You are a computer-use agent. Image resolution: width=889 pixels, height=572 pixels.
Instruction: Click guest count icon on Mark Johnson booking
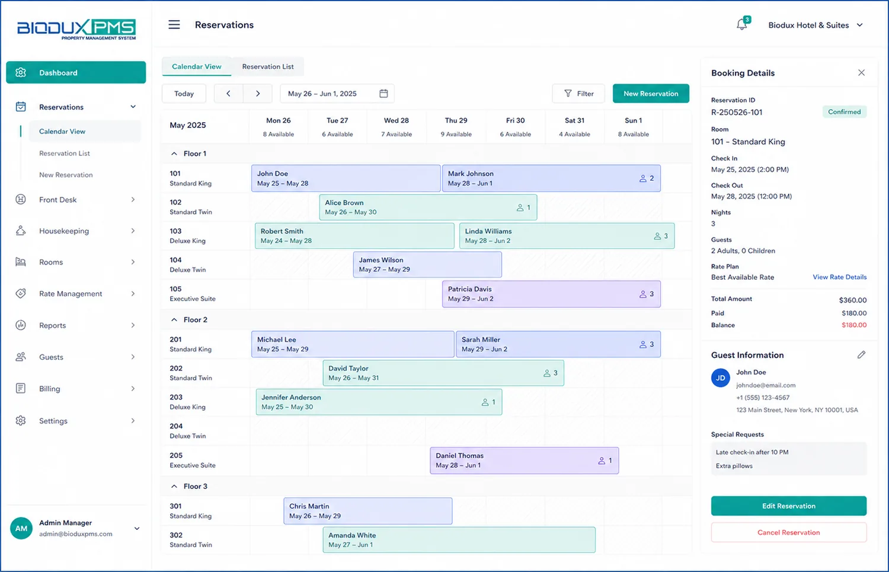643,178
